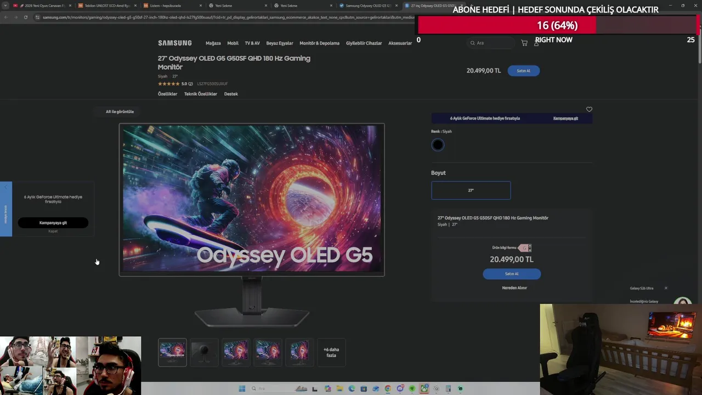Viewport: 702px width, 395px height.
Task: Select third product thumbnail
Action: click(236, 352)
